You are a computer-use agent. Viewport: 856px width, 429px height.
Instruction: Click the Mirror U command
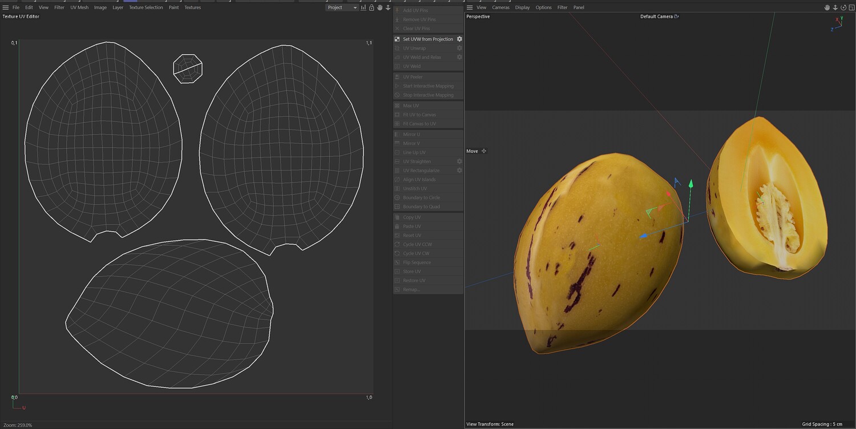(428, 135)
